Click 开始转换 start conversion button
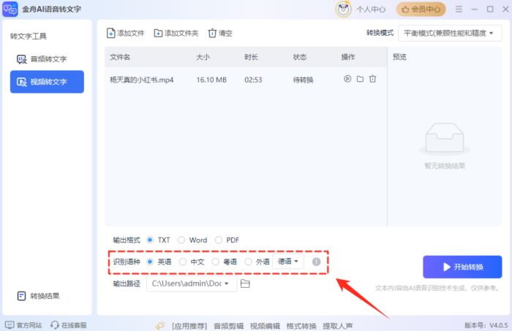This screenshot has width=512, height=331. (x=462, y=267)
